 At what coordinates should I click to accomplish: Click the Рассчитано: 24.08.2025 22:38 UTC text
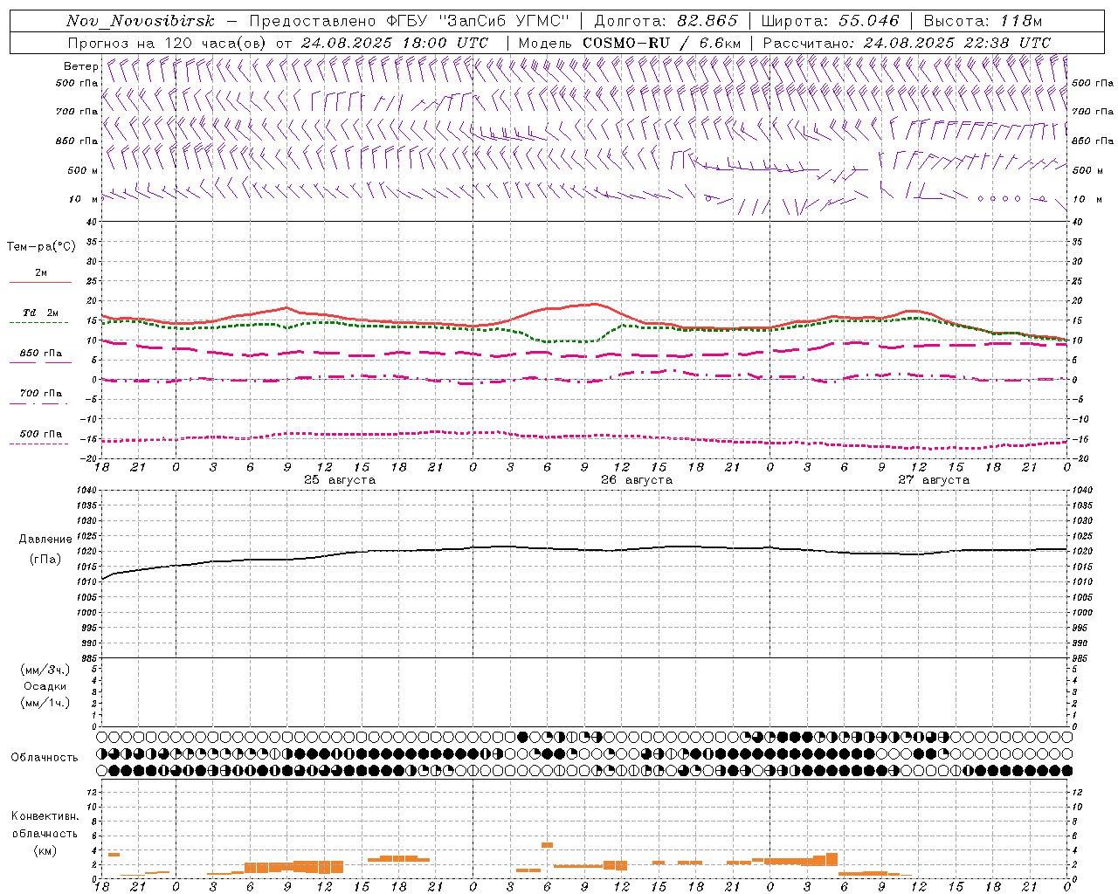pyautogui.click(x=907, y=43)
